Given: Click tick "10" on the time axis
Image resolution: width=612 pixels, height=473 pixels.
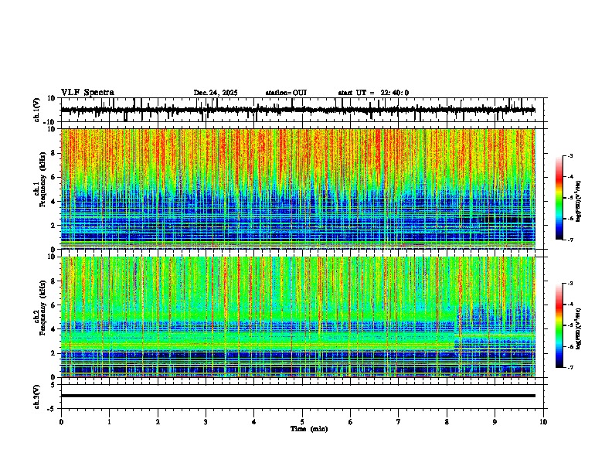Looking at the screenshot, I should [543, 422].
